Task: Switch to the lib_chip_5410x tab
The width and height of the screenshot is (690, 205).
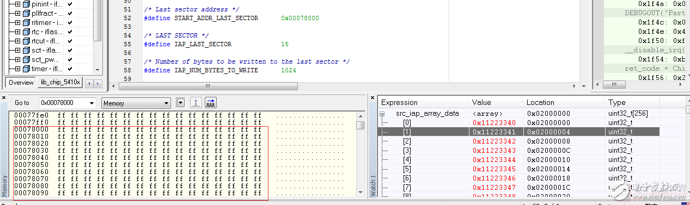Action: point(60,83)
